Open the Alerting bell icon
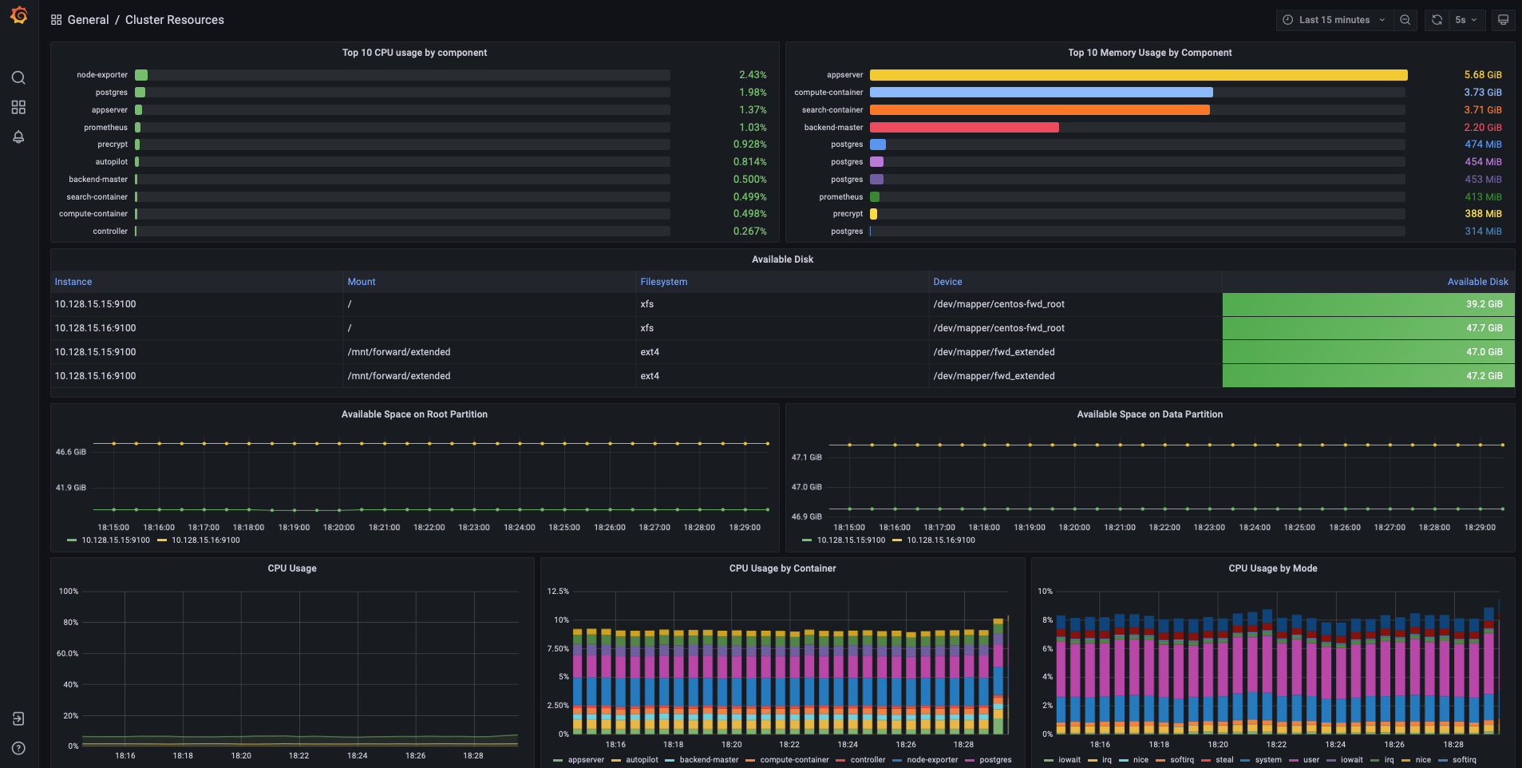 [18, 137]
